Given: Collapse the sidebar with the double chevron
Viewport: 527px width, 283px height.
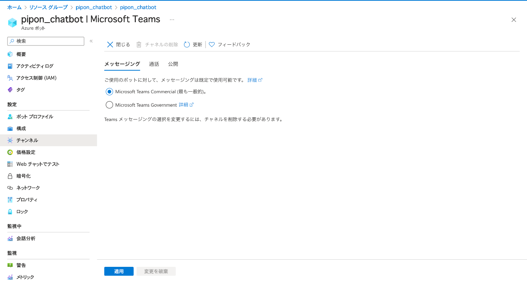Looking at the screenshot, I should (91, 41).
